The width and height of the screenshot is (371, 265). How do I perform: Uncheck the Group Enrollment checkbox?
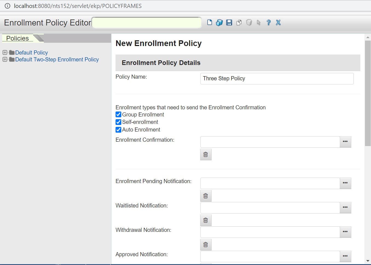(x=118, y=114)
